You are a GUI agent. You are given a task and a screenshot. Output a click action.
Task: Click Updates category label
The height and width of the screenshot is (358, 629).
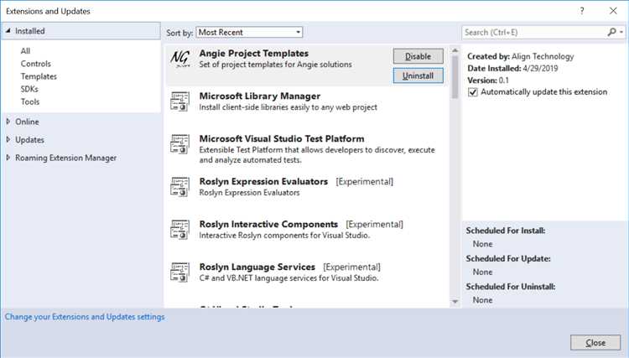[x=29, y=140]
